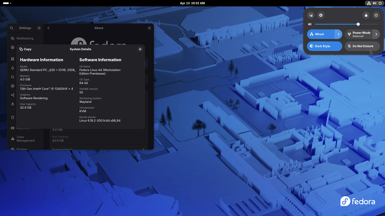Copy the system details to clipboard
The height and width of the screenshot is (216, 385).
click(25, 49)
